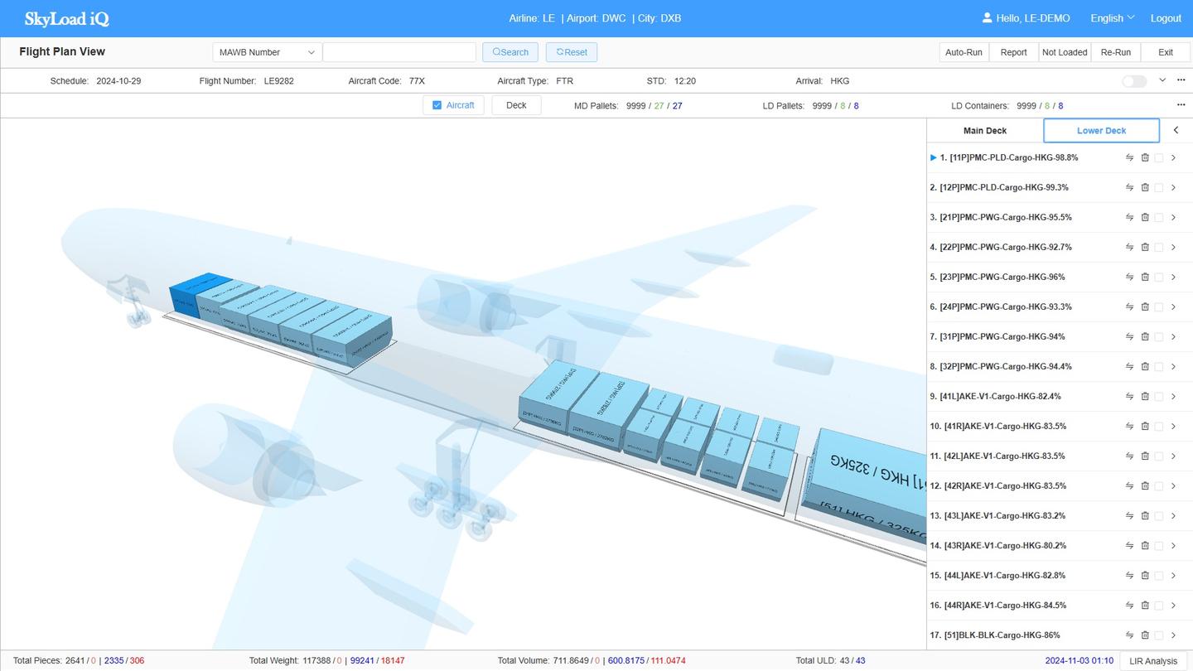This screenshot has height=671, width=1193.
Task: Click the Auto-Run button
Action: coord(964,52)
